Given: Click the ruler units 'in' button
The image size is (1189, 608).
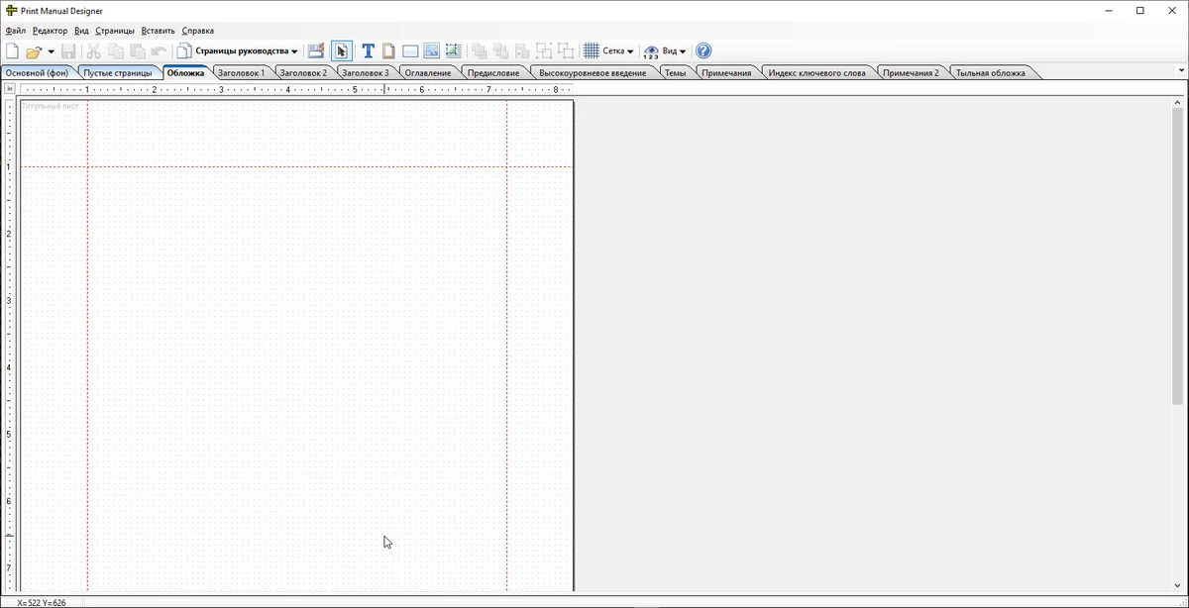Looking at the screenshot, I should point(10,89).
